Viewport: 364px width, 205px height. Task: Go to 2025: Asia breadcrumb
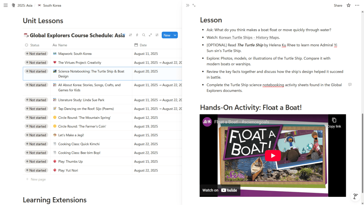(25, 5)
